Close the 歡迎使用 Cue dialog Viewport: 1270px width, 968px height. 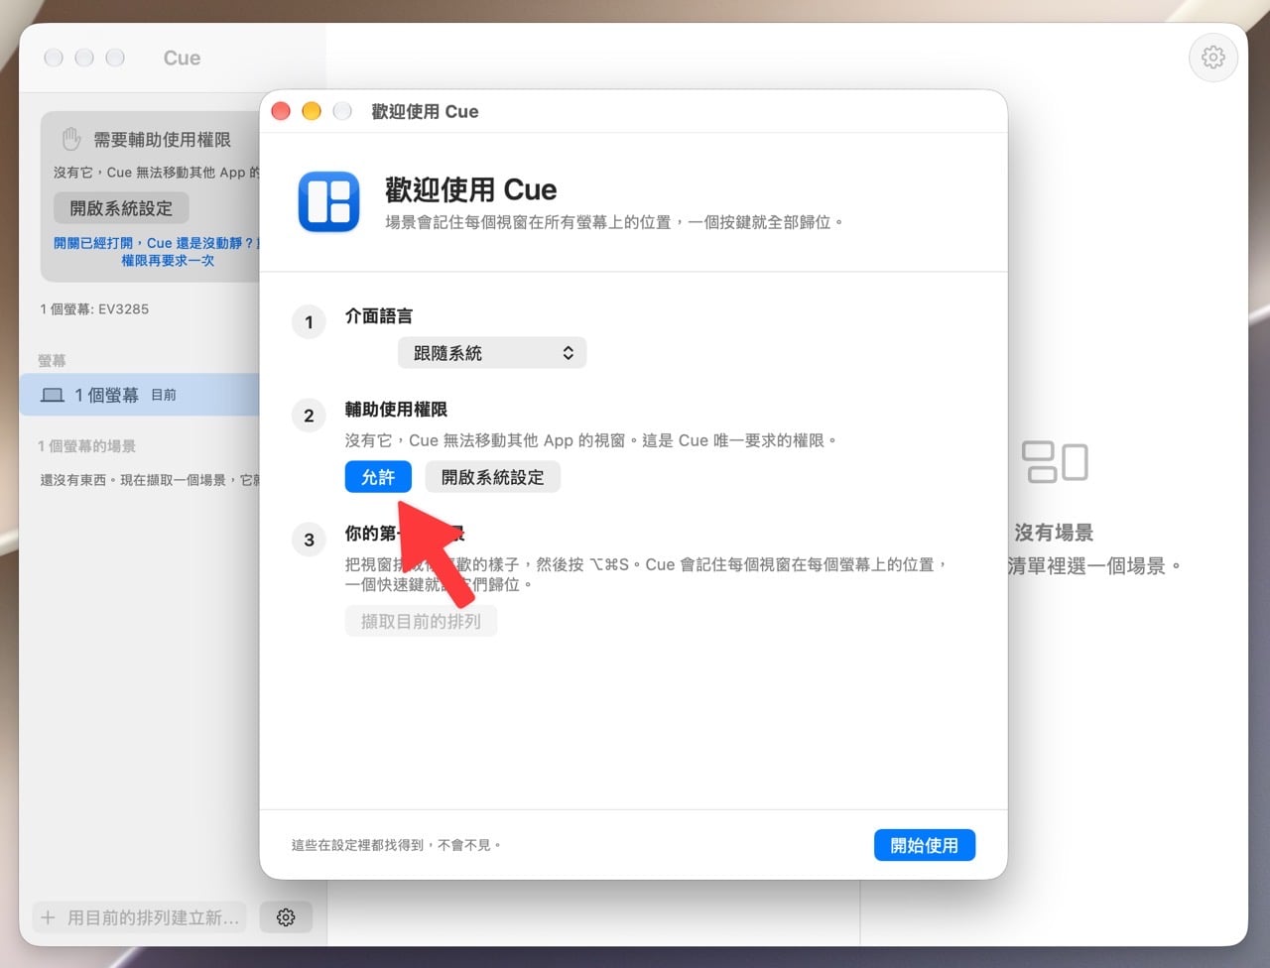tap(281, 111)
